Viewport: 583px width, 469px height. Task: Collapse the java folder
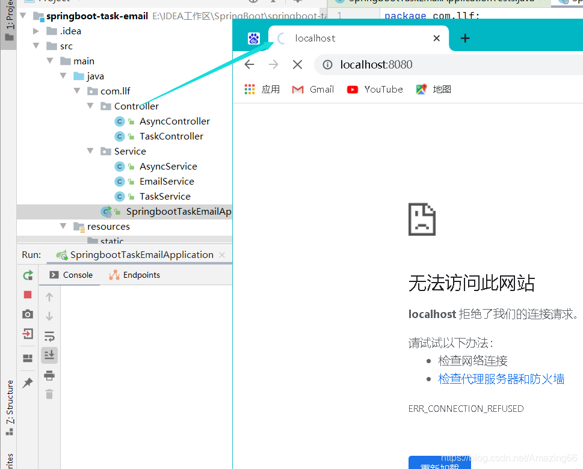click(63, 76)
